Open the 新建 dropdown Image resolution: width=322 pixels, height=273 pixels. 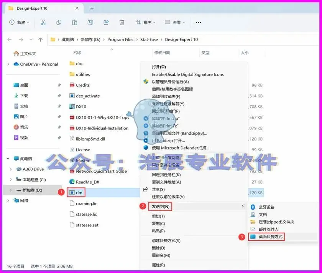pos(19,22)
